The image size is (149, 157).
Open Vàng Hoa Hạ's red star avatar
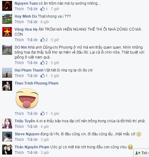coord(7,32)
